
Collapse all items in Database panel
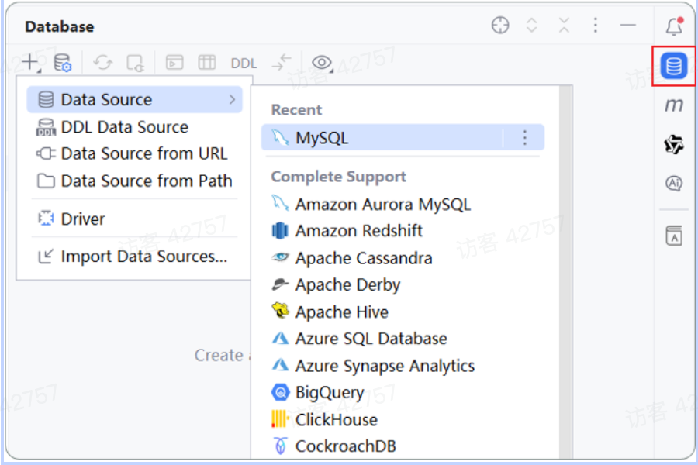click(564, 26)
